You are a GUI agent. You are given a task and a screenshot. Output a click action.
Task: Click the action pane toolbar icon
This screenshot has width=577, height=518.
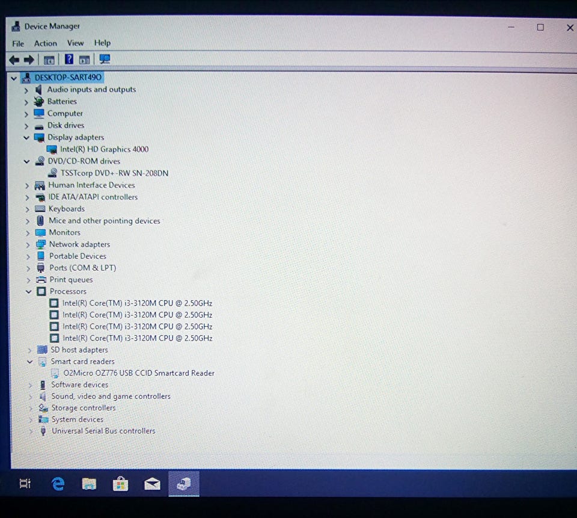[x=85, y=60]
